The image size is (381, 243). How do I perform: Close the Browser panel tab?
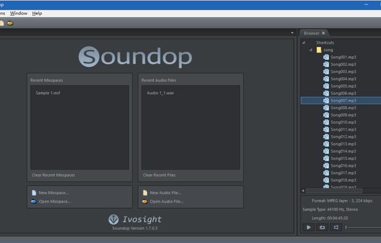click(324, 33)
